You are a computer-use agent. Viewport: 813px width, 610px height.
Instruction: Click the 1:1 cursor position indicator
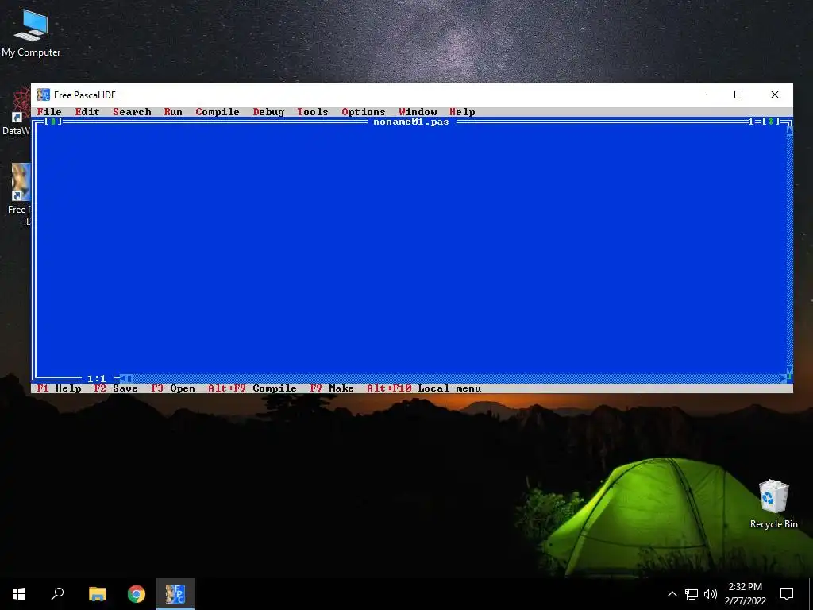[x=96, y=379]
